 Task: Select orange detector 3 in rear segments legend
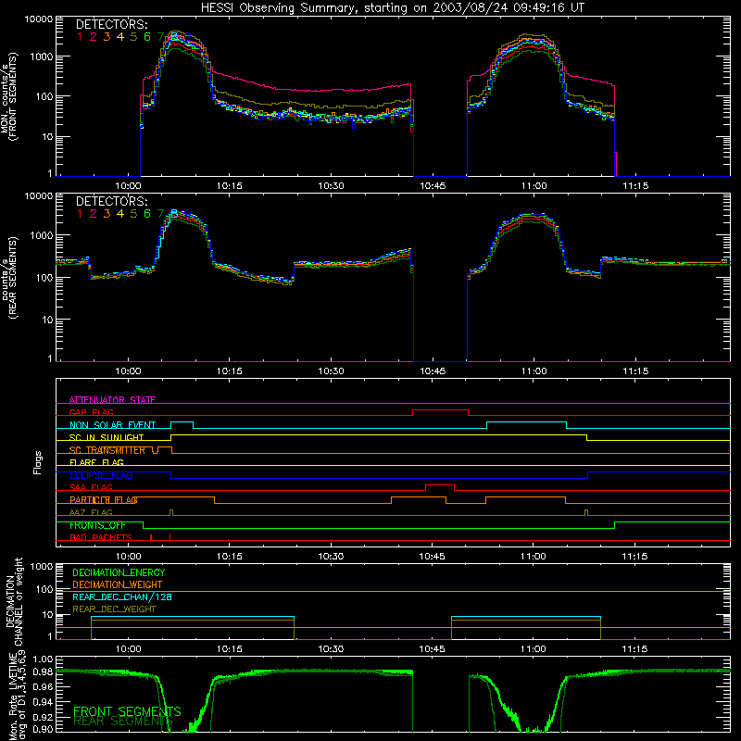(x=107, y=214)
